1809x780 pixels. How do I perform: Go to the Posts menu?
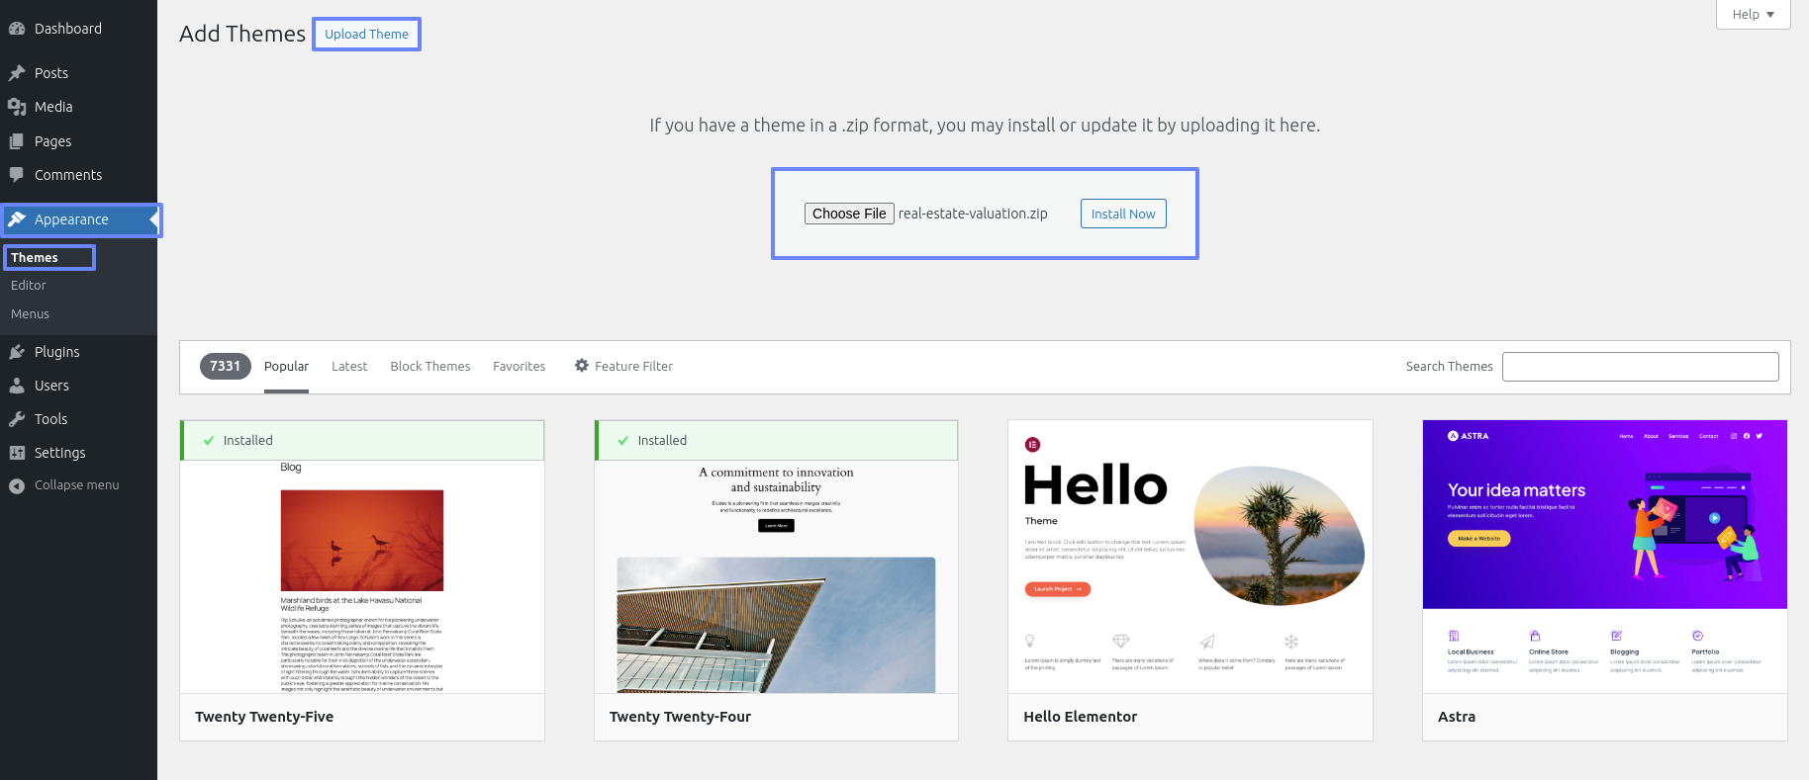(78, 73)
